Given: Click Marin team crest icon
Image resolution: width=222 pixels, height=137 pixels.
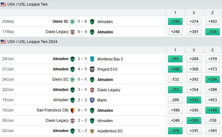Looking at the screenshot, I should 92,100.
